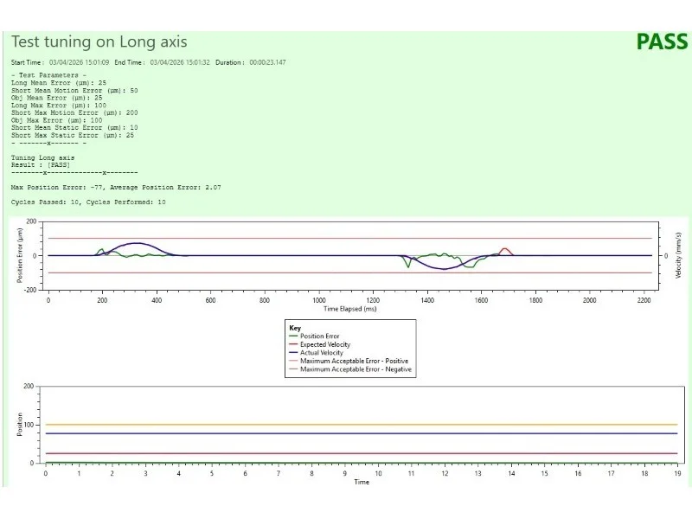Click the "Cycles Passed: 10, Cycles Performed: 10" line
Viewport: 692px width, 519px height.
point(88,202)
